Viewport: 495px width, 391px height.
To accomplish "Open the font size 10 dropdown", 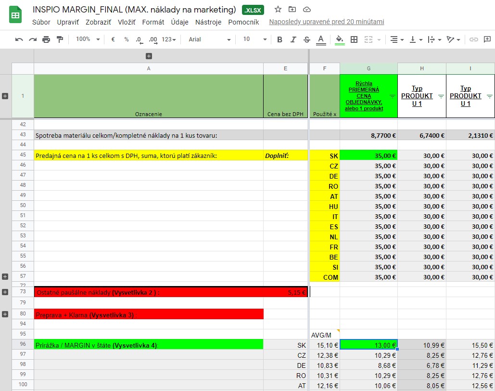I will pos(255,39).
